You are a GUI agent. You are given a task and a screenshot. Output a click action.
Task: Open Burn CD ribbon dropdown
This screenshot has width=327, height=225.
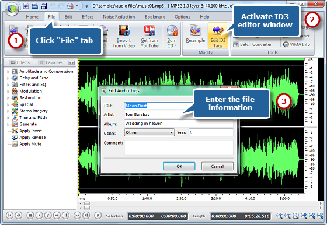pos(172,37)
